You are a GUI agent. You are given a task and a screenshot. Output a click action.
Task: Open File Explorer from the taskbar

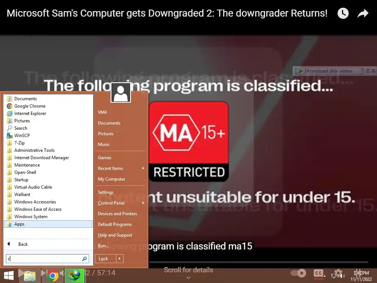(x=30, y=276)
